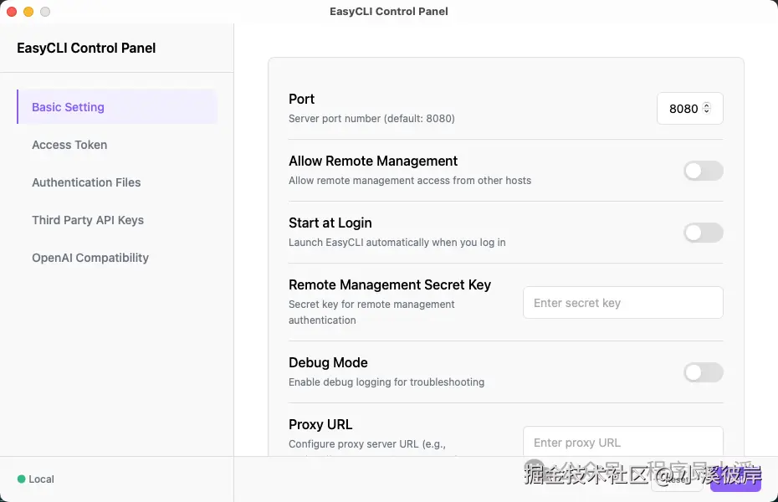Click the Proxy URL label
This screenshot has height=502, width=778.
[320, 425]
